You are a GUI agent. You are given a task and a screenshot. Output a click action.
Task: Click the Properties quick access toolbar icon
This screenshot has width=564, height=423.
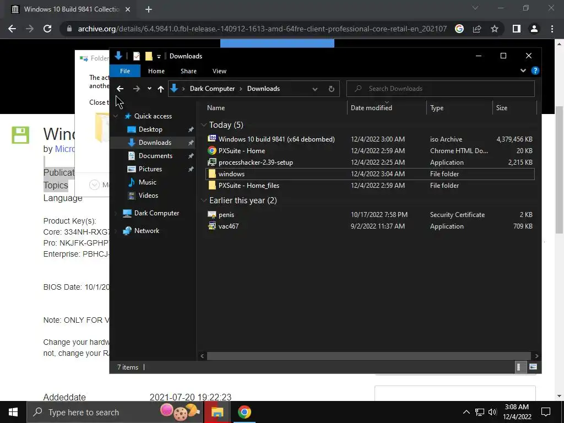137,56
